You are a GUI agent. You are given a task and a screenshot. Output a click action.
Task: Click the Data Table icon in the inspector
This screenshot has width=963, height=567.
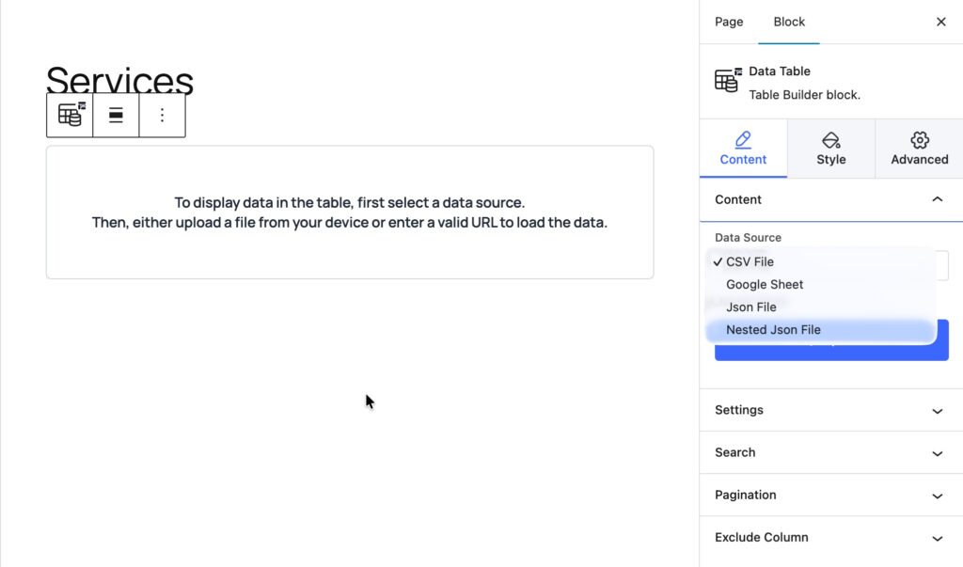tap(726, 81)
